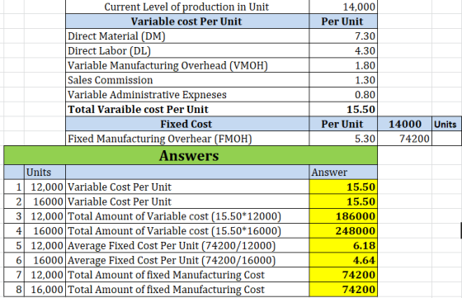The width and height of the screenshot is (462, 298).
Task: Select 'Average Fixed Cost Per Unit (74200/12000)'
Action: point(187,245)
